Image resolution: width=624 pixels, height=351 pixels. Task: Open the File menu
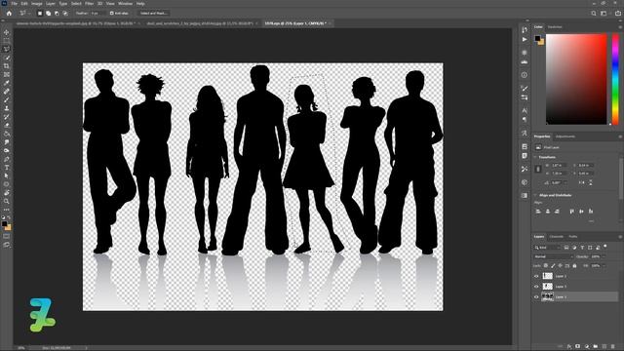coord(15,4)
